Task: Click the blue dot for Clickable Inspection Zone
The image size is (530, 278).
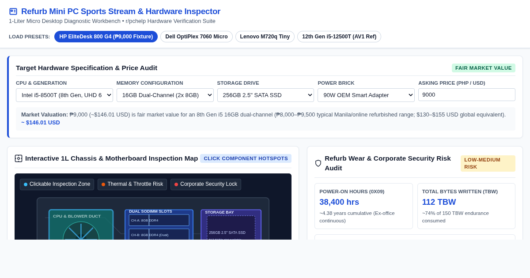Action: [26, 184]
